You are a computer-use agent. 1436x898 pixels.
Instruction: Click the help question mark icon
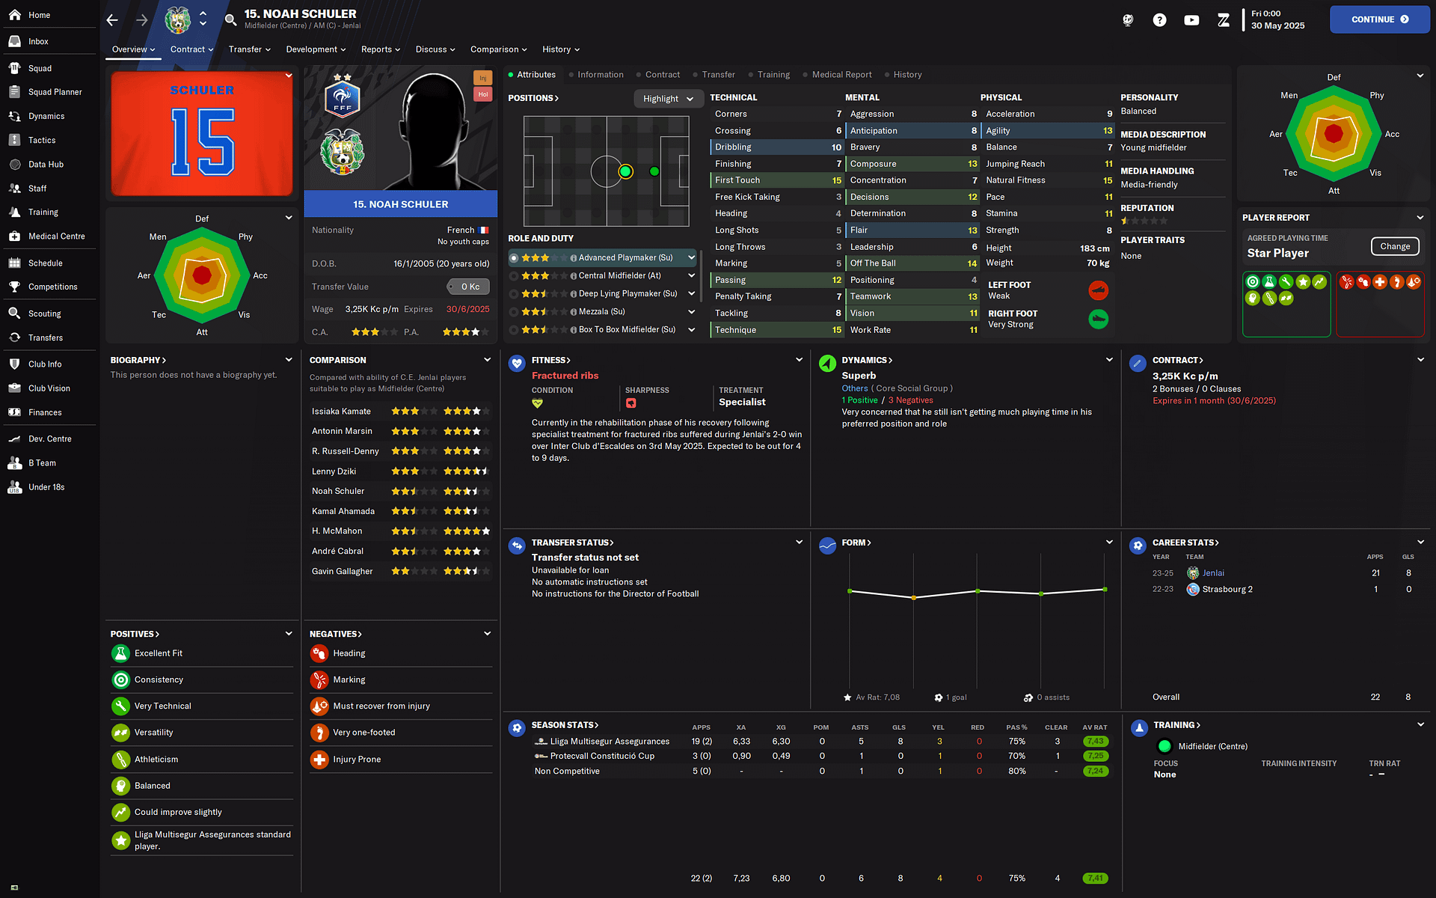(1159, 20)
